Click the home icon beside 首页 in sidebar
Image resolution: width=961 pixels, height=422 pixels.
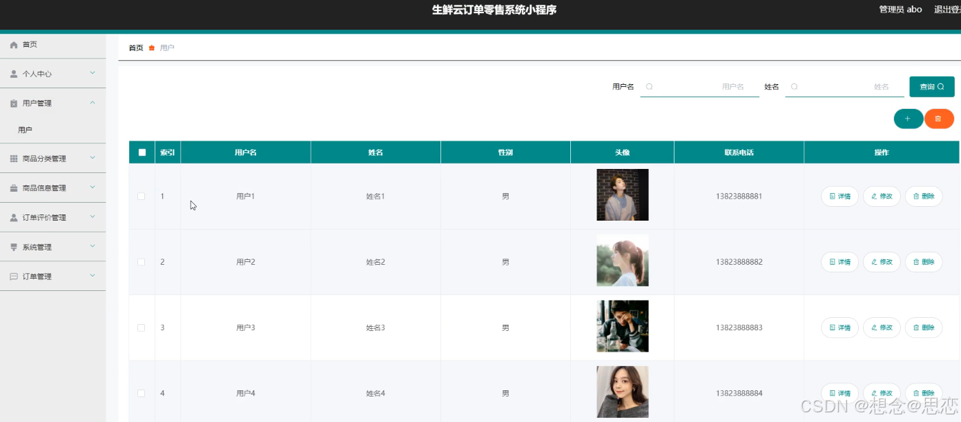pyautogui.click(x=14, y=45)
